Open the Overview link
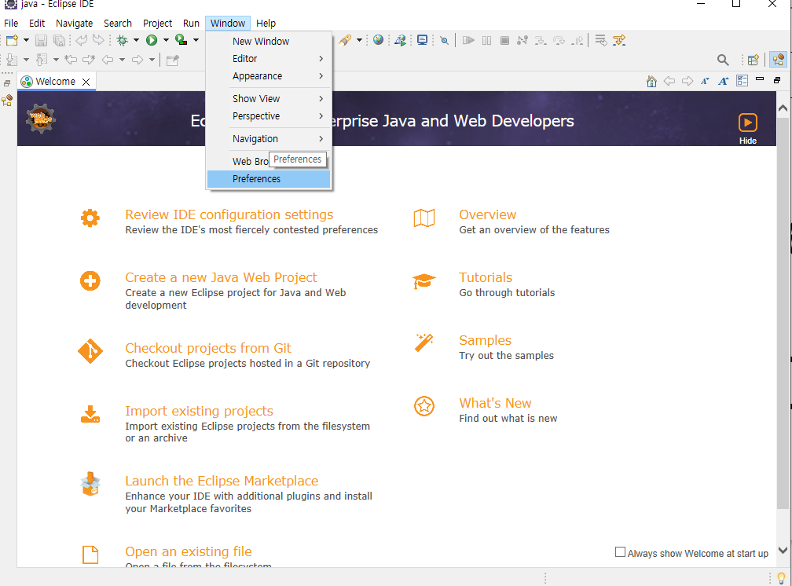 click(487, 214)
